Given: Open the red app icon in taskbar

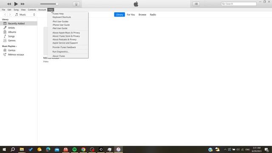Looking at the screenshot, I should (66, 149).
